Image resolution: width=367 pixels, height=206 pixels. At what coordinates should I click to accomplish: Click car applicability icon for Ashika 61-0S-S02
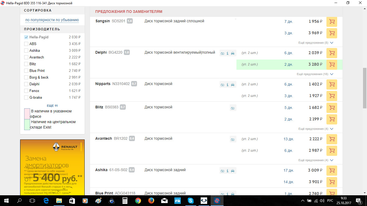[x=233, y=171]
